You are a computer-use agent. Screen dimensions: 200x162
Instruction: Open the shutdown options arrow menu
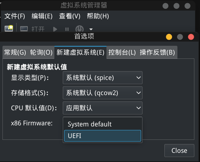[91, 29]
